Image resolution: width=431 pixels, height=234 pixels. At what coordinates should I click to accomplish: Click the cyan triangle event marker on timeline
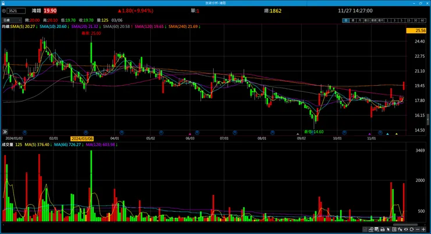point(387,134)
